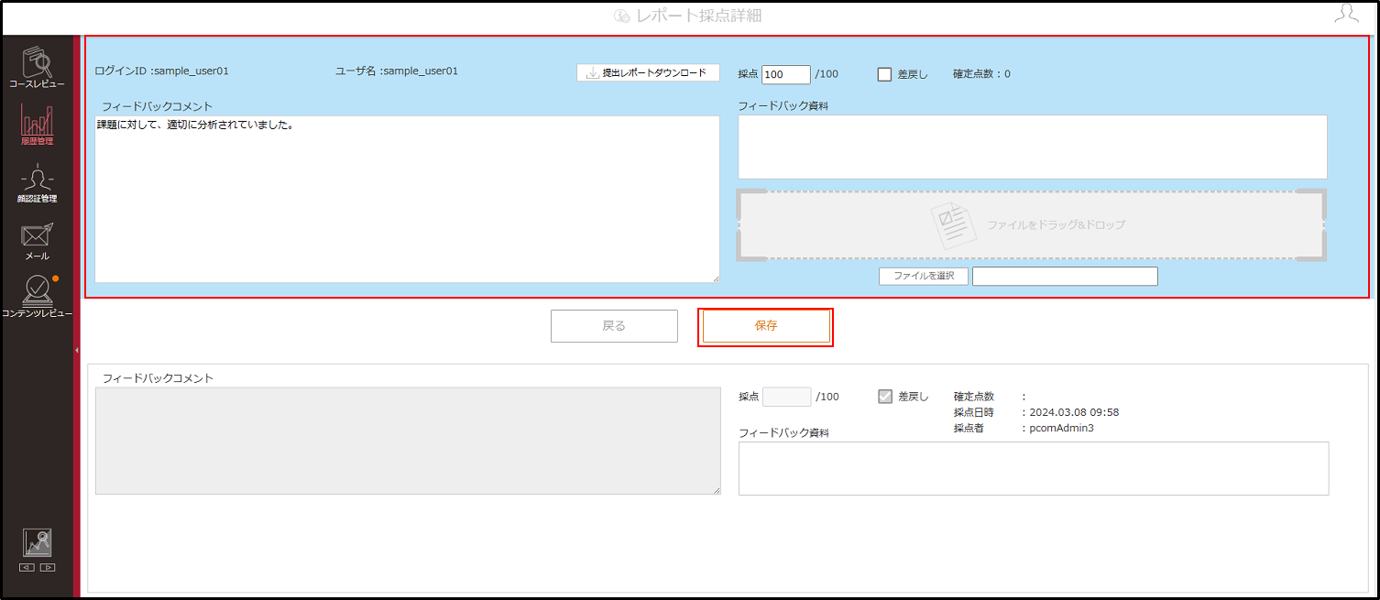Click the lower disabled feedback comment area
1380x600 pixels.
pyautogui.click(x=408, y=442)
